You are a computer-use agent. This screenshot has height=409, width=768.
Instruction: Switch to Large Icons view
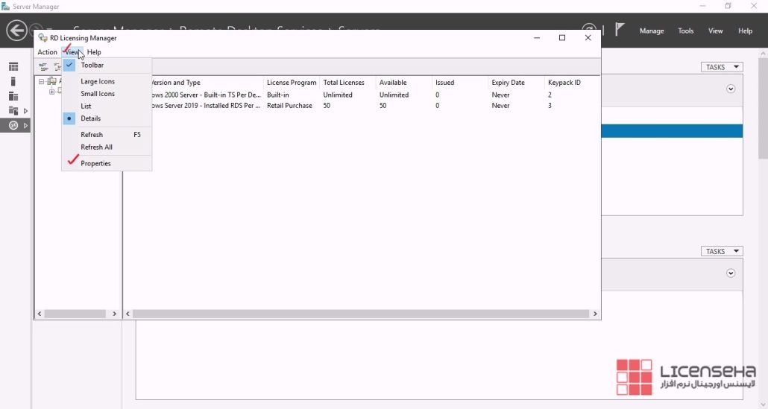pos(98,82)
